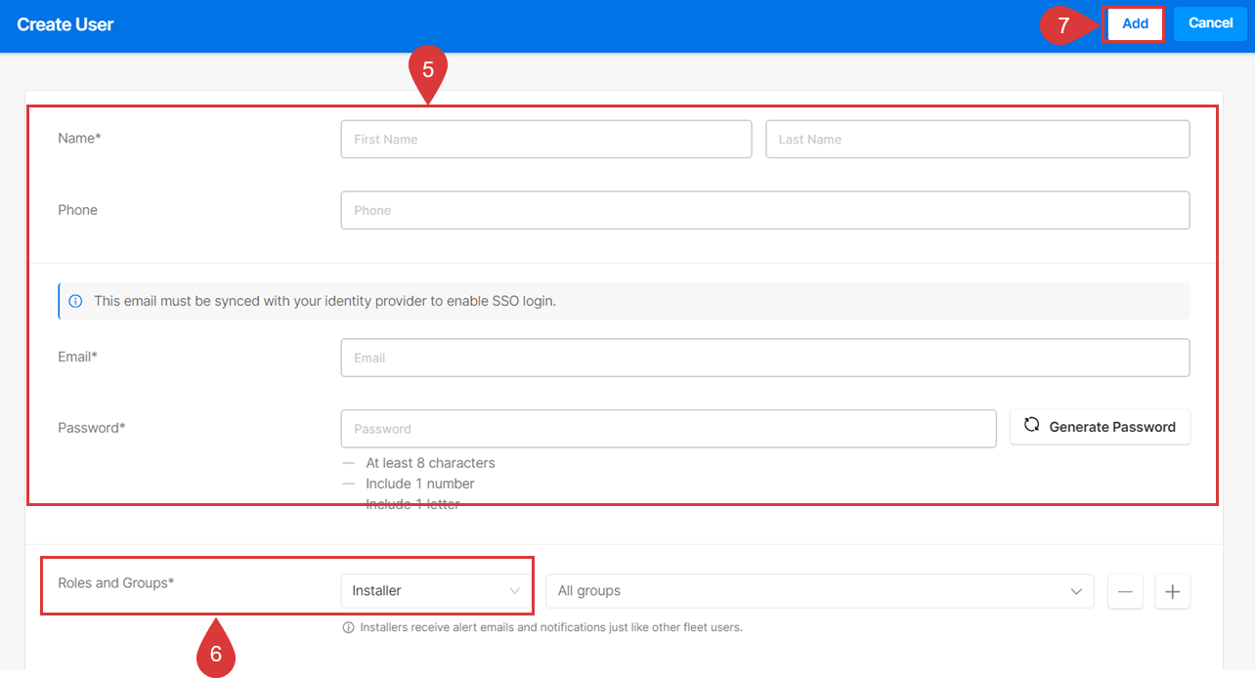The width and height of the screenshot is (1255, 679).
Task: Generate a password with the refresh icon button
Action: [1100, 427]
